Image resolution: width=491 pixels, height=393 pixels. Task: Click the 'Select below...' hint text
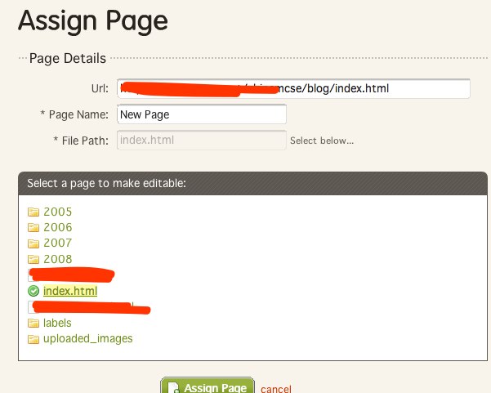pyautogui.click(x=322, y=141)
